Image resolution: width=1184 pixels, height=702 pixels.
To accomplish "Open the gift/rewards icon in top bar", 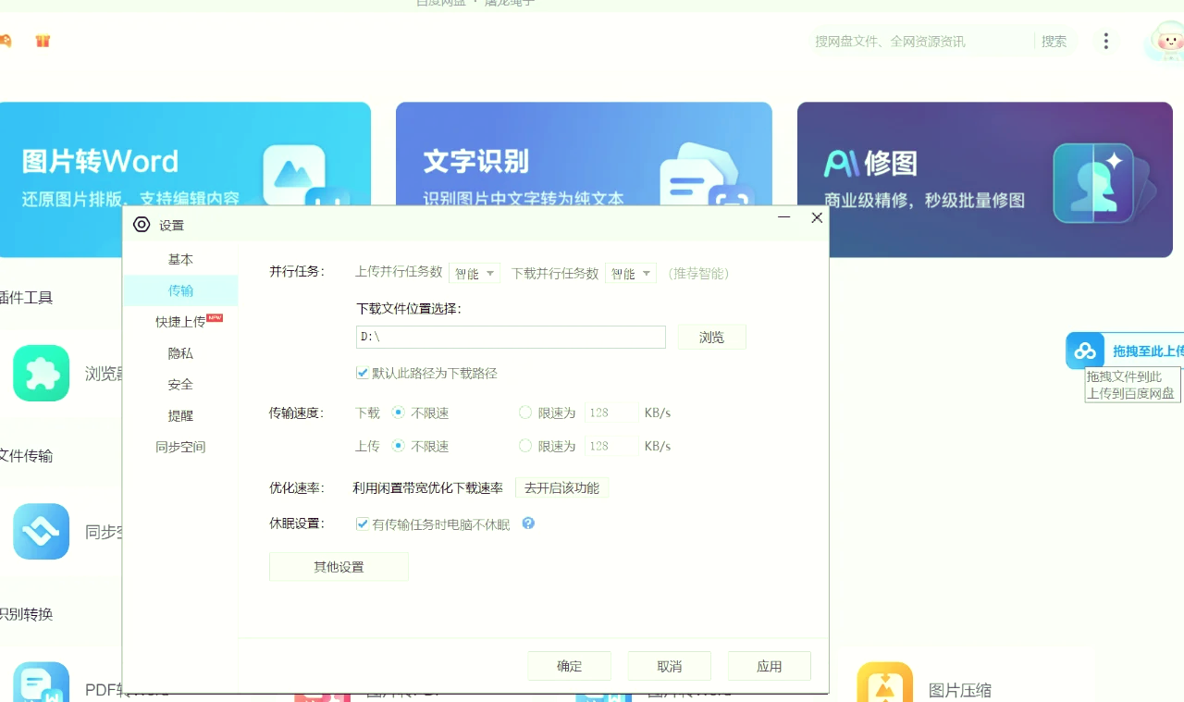I will (x=43, y=41).
